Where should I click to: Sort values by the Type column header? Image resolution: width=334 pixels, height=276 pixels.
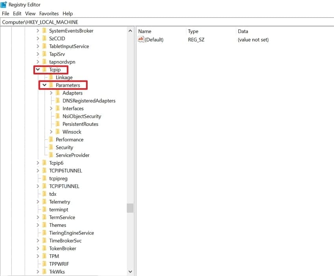click(x=196, y=31)
